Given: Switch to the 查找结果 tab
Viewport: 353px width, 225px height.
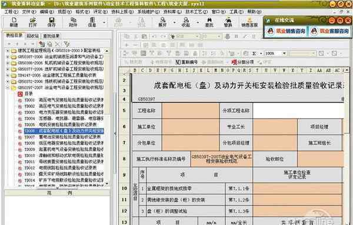Looking at the screenshot, I should (51, 35).
